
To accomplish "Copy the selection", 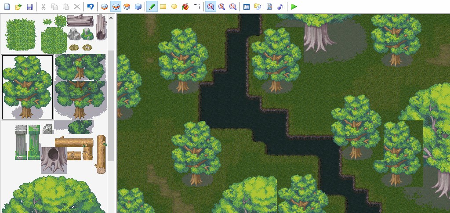I will [x=54, y=7].
